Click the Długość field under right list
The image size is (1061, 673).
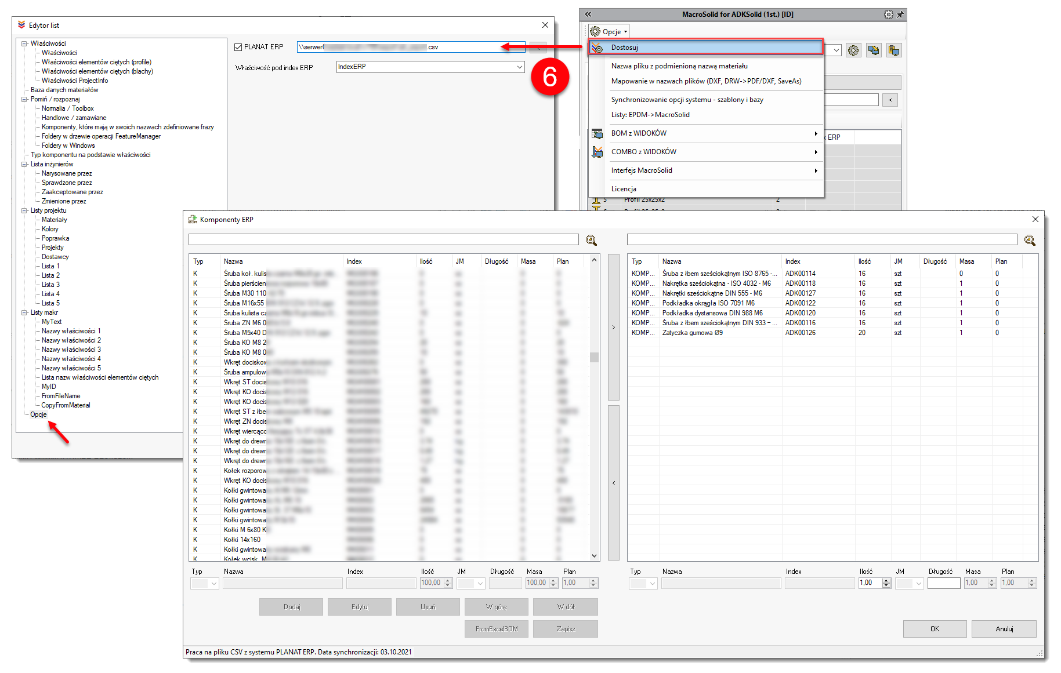pyautogui.click(x=943, y=583)
